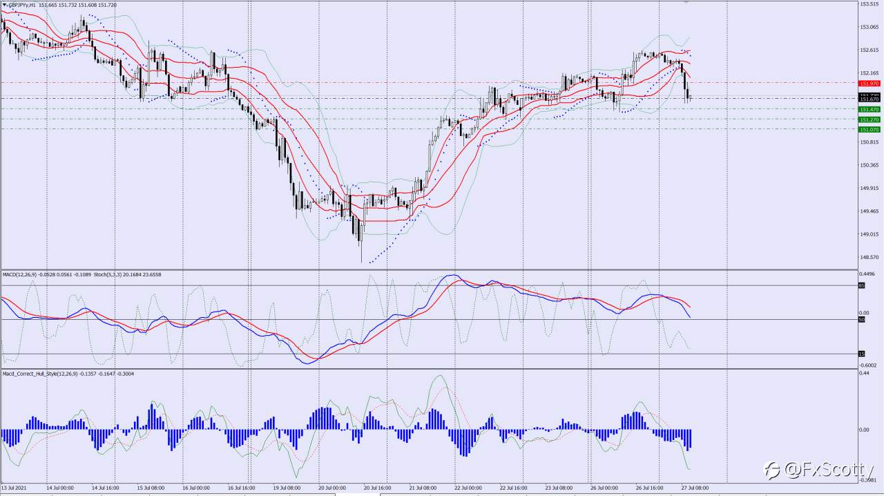Click the 153.065 value on price axis
The height and width of the screenshot is (496, 884).
869,27
